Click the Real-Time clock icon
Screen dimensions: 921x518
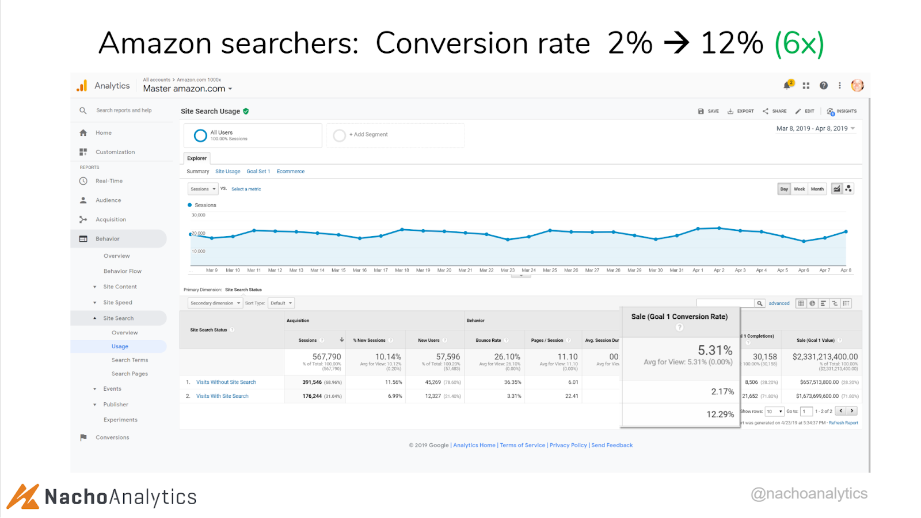tap(83, 181)
